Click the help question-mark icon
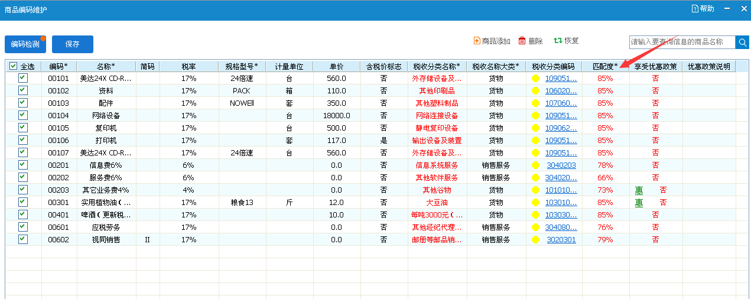The image size is (751, 299). pyautogui.click(x=695, y=9)
